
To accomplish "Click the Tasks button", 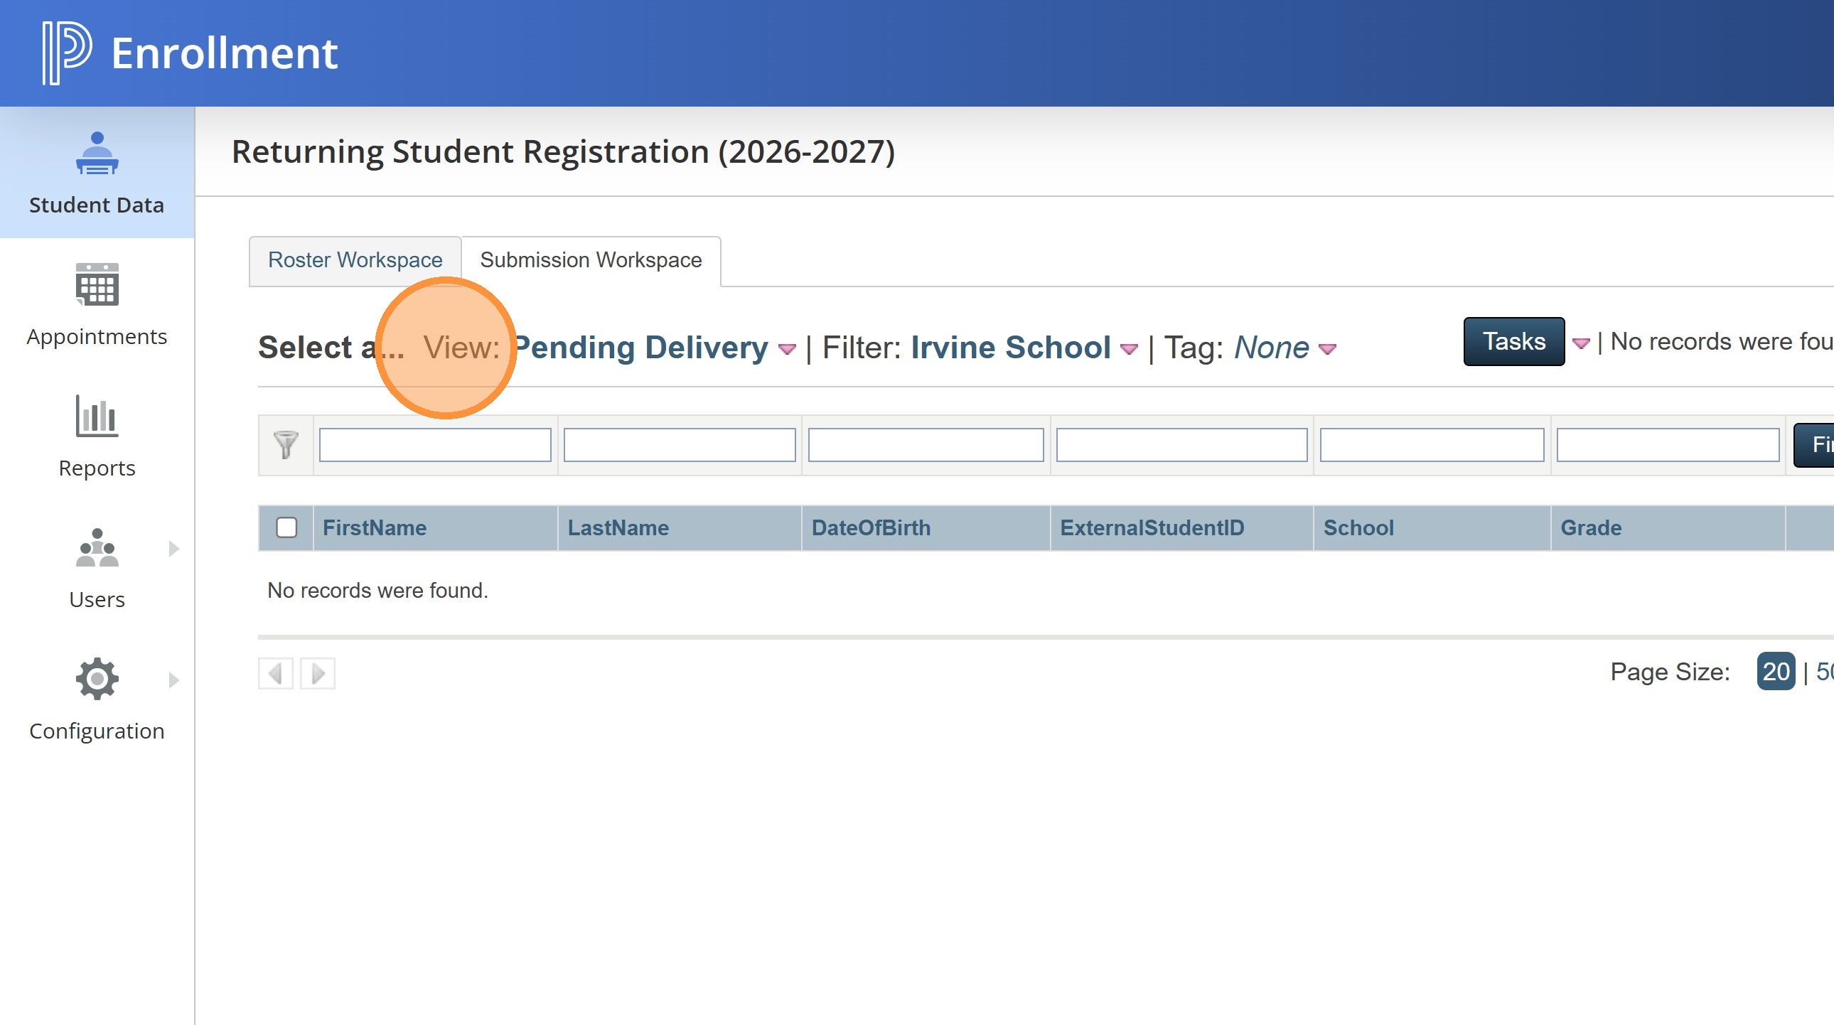I will pyautogui.click(x=1513, y=342).
